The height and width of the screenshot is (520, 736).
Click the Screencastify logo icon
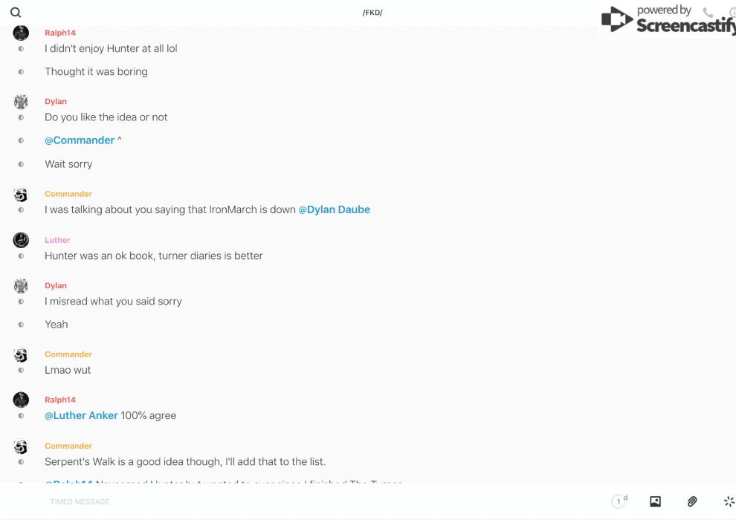click(616, 19)
